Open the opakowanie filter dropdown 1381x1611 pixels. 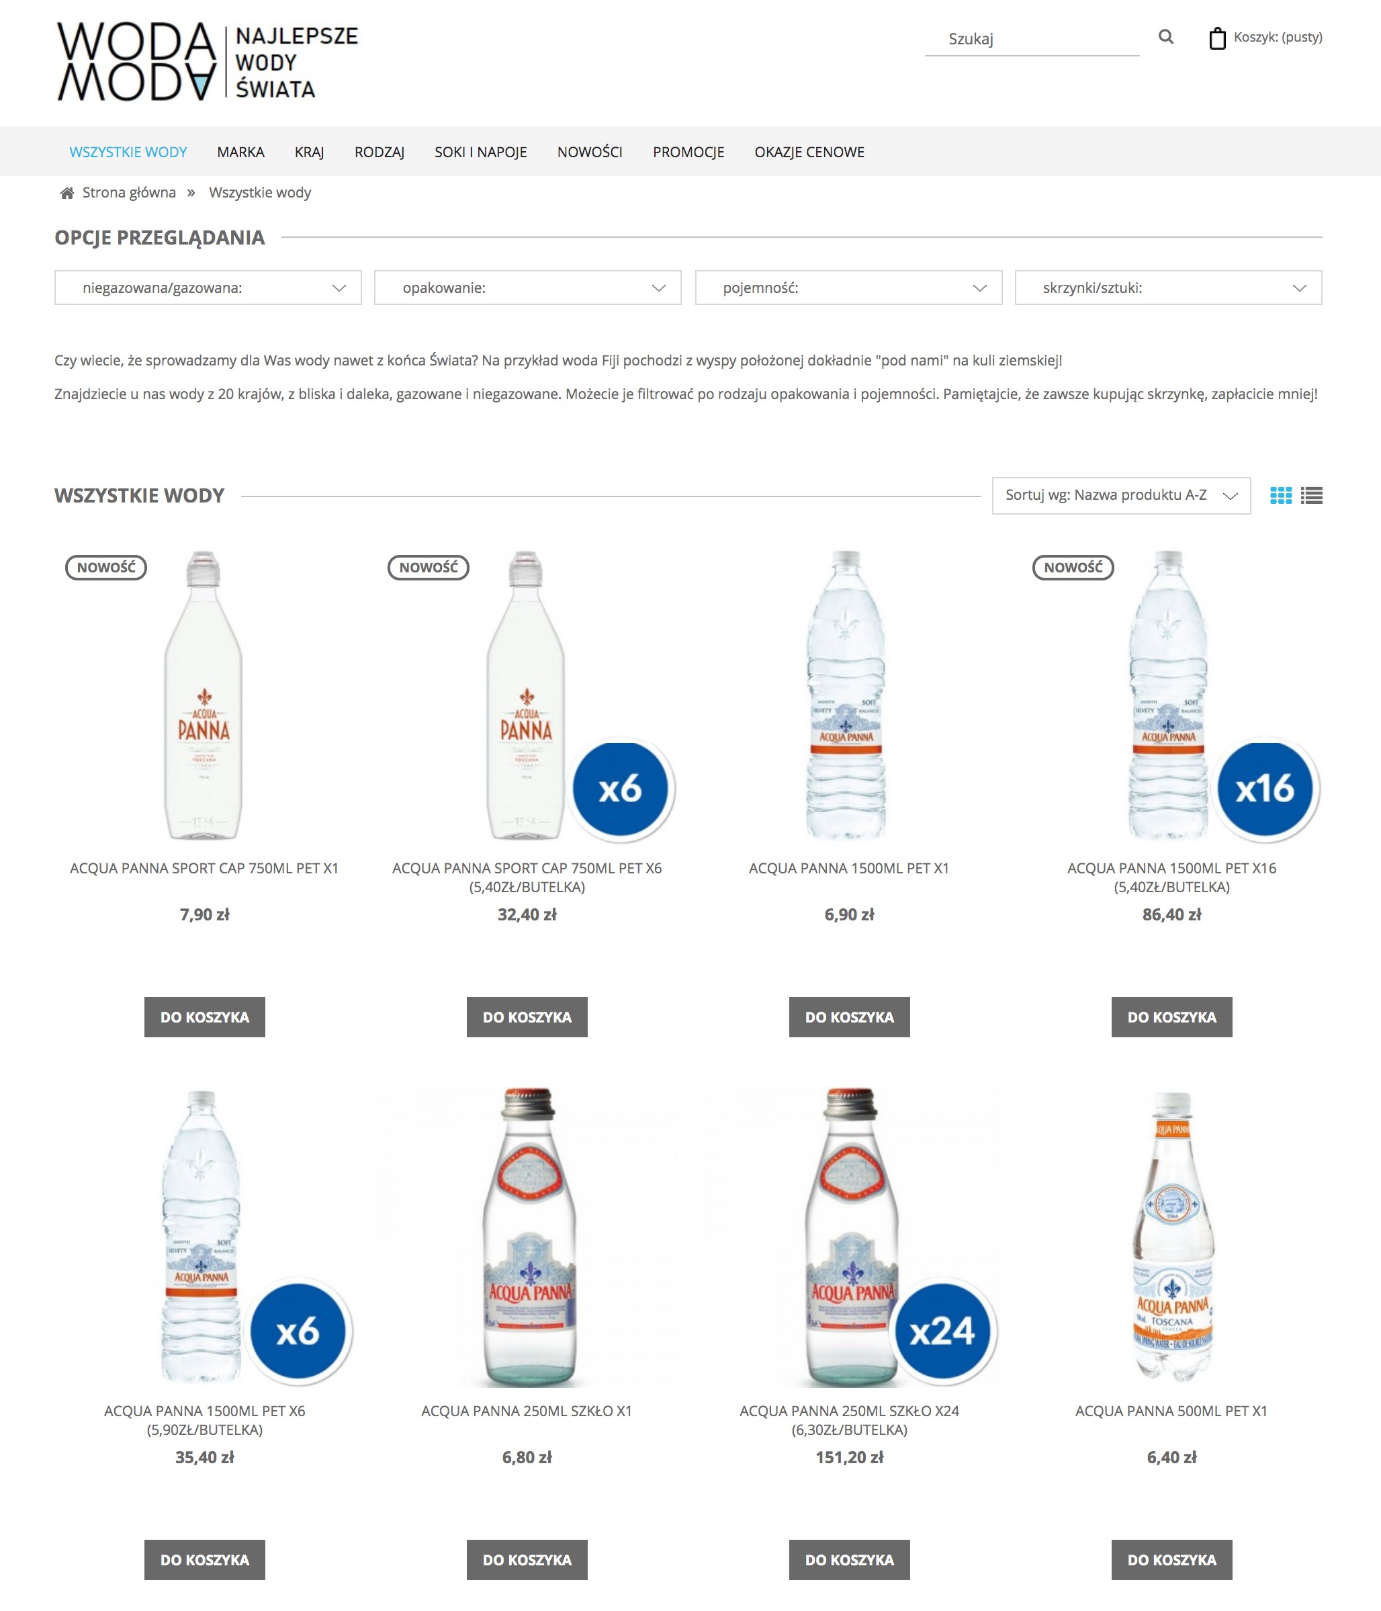click(527, 288)
